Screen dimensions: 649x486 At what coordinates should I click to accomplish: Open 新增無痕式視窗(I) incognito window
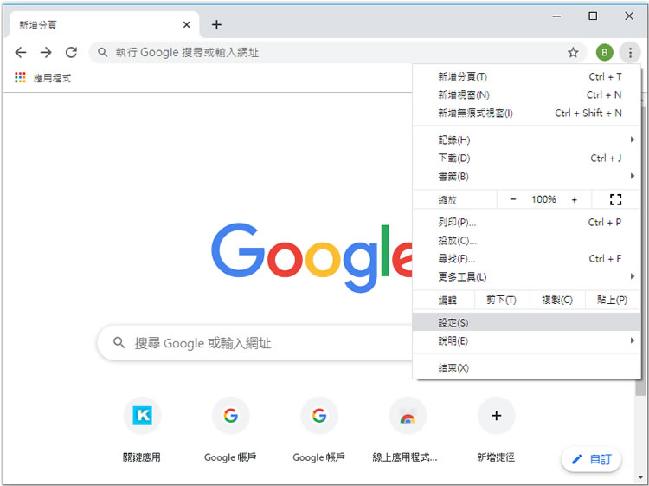pyautogui.click(x=526, y=113)
